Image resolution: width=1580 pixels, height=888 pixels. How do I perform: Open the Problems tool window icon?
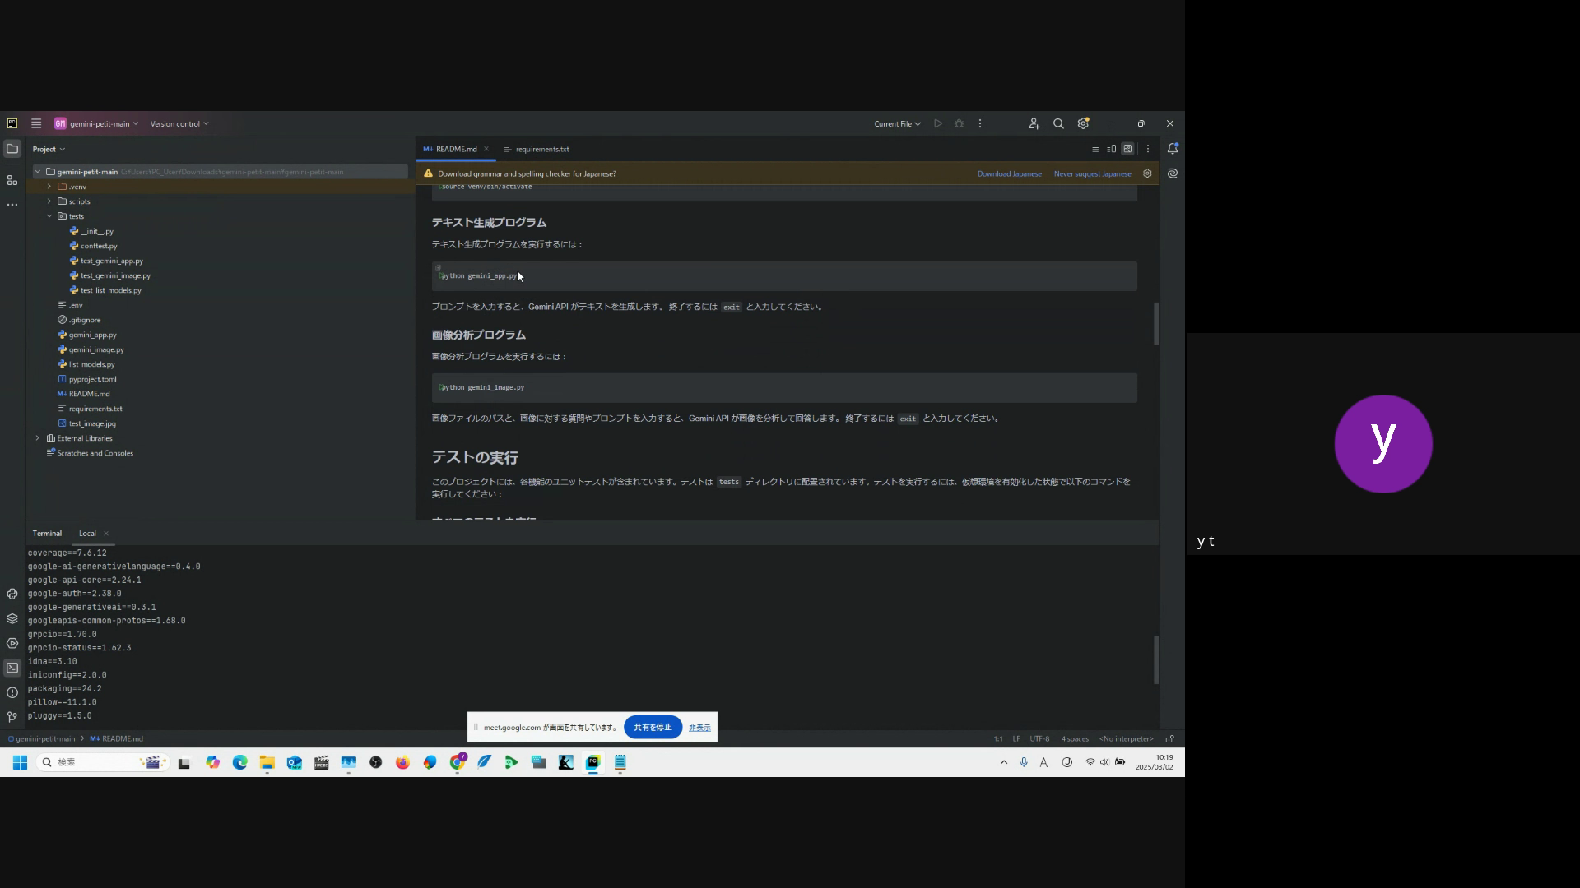coord(12,692)
